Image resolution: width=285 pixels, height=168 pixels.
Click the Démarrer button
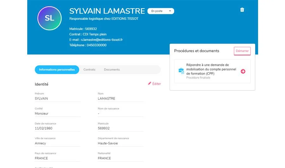point(242,51)
